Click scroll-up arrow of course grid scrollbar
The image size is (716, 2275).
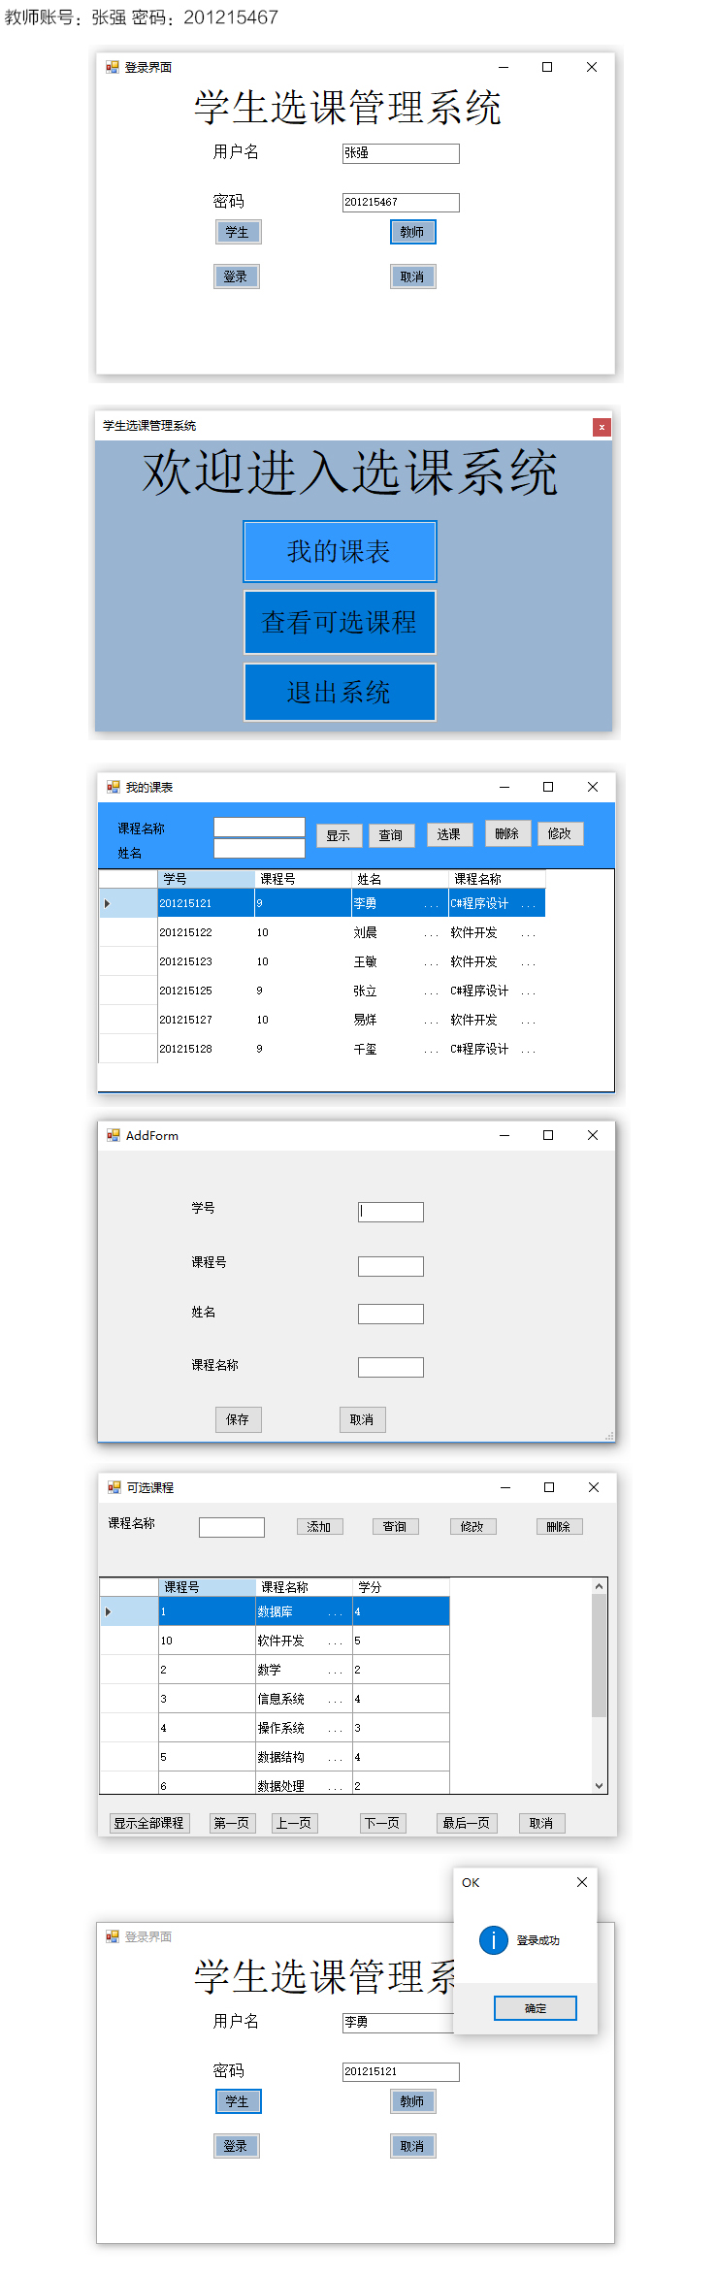600,1586
